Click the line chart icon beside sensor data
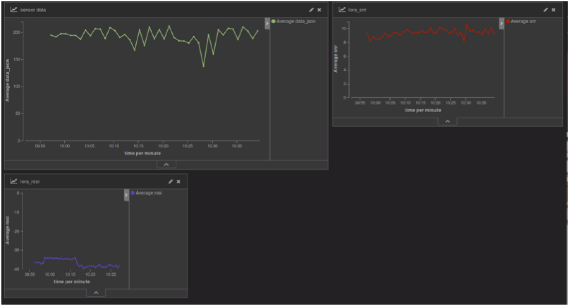This screenshot has width=569, height=306. tap(14, 9)
